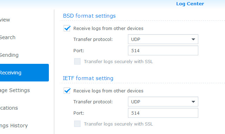Open BSD Transfer protocol dropdown

pos(163,39)
